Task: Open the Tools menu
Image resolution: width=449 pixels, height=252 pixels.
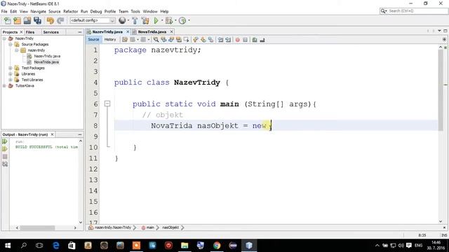Action: tap(135, 11)
